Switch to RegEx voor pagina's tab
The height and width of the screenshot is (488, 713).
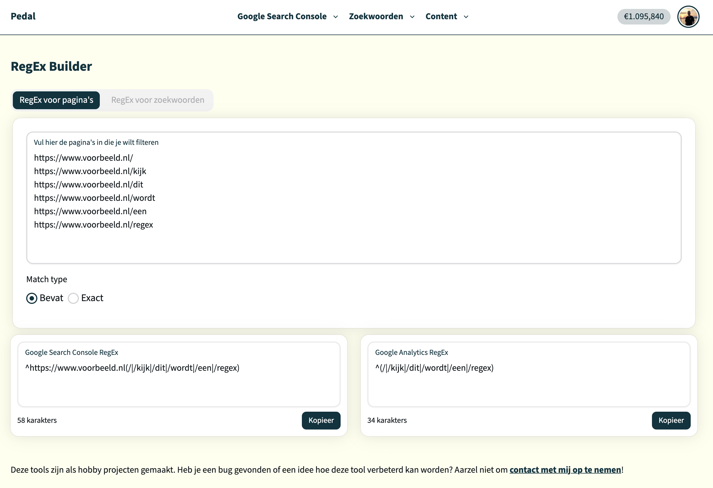[x=56, y=100]
